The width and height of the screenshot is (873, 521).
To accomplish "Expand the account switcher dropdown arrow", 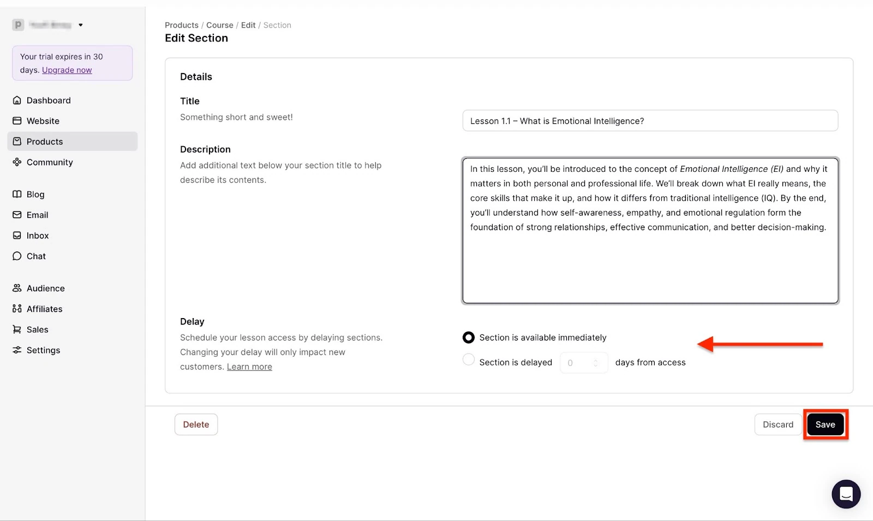I will [81, 25].
